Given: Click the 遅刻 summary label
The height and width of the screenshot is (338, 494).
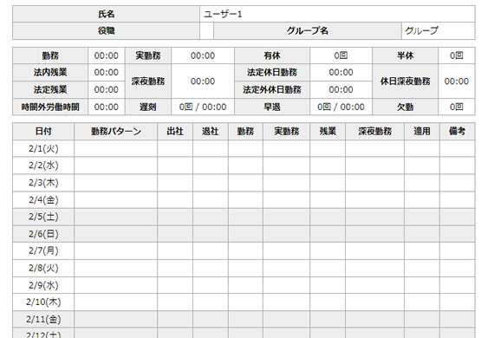Looking at the screenshot, I should [x=148, y=107].
